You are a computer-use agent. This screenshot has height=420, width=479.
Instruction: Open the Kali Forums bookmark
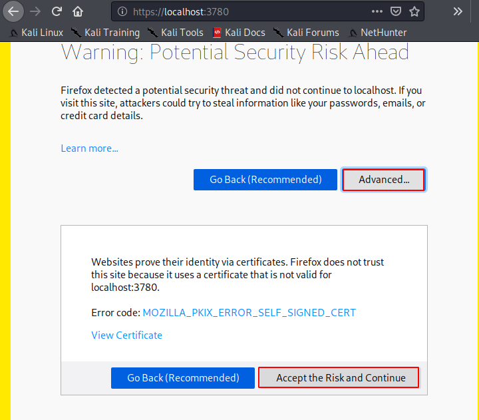[306, 33]
